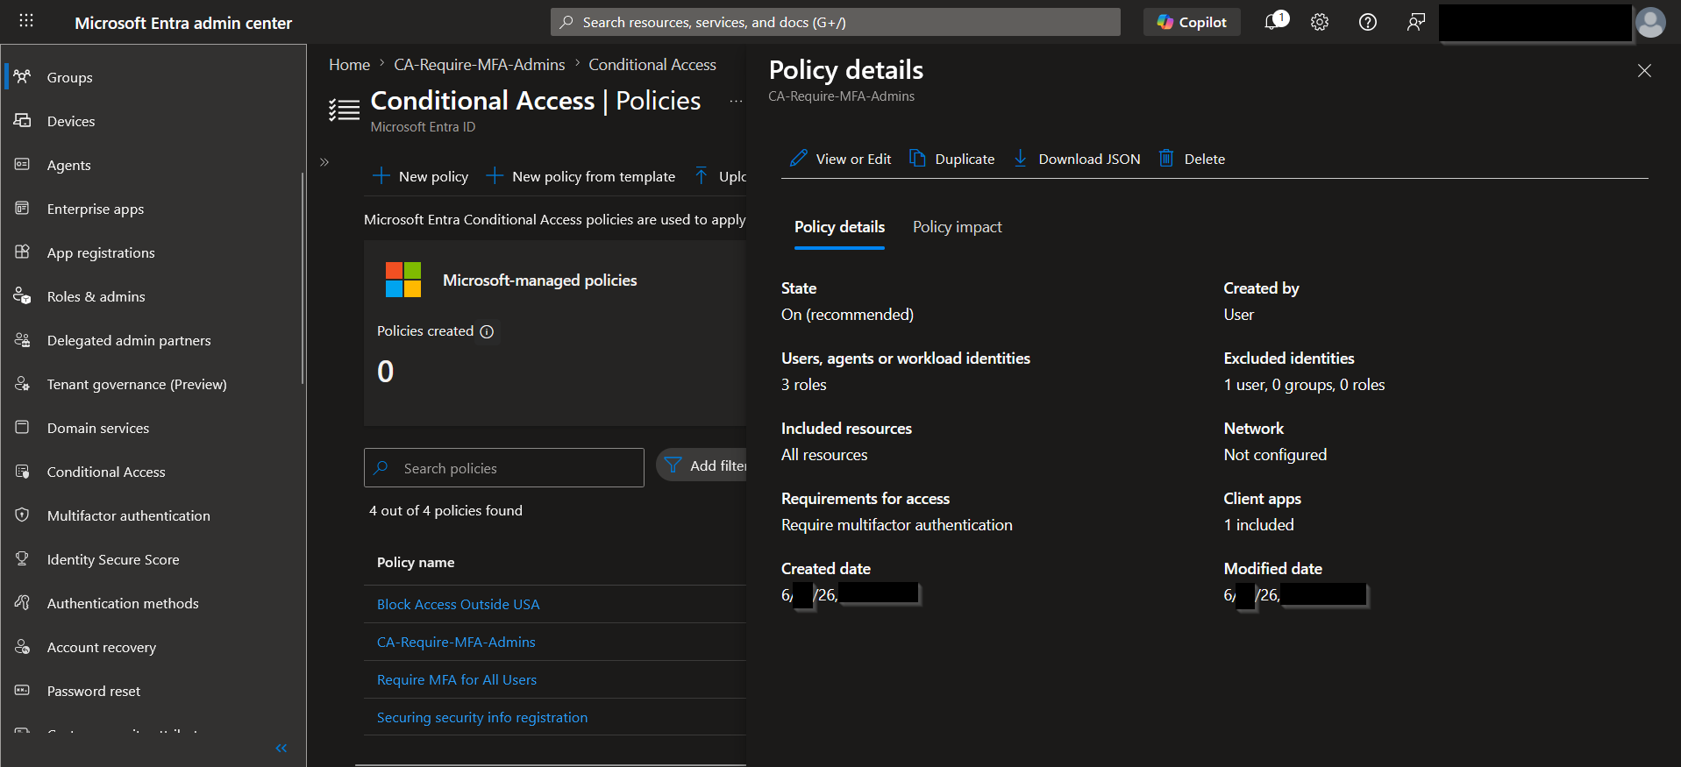Click '3 roles' value
The image size is (1681, 767).
[x=804, y=385]
